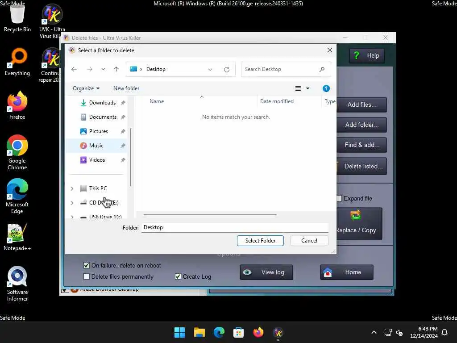The image size is (457, 343).
Task: Open the notifications bell in the tray
Action: 445,332
